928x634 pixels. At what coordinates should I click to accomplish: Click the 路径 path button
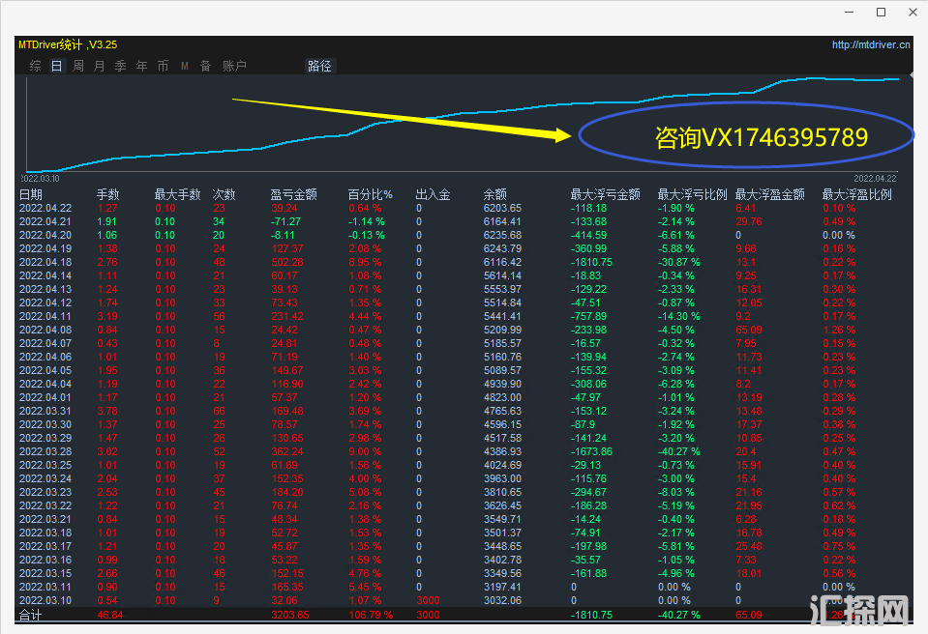pyautogui.click(x=319, y=67)
